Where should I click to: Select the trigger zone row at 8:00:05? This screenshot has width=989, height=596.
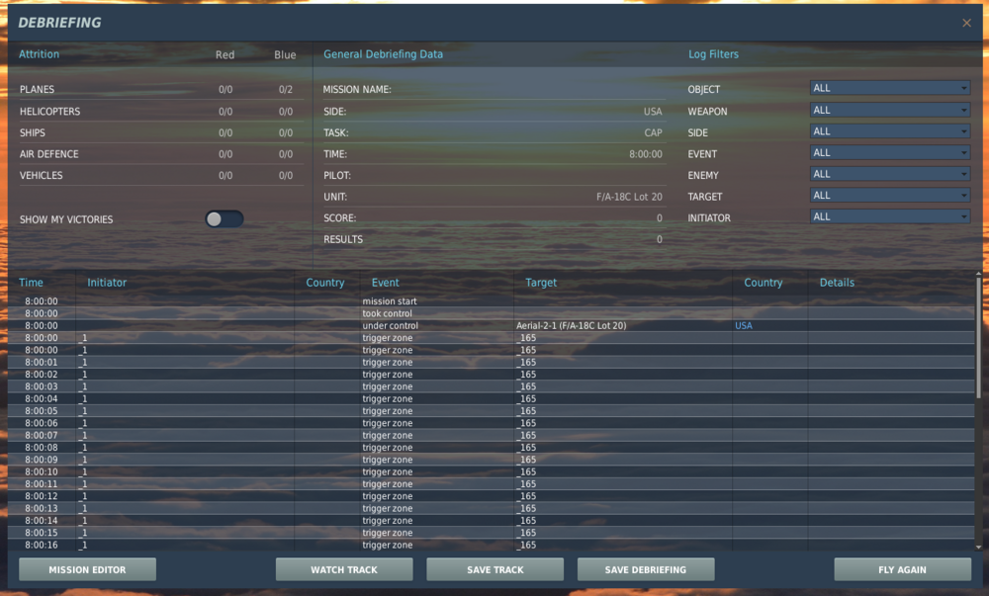point(491,411)
